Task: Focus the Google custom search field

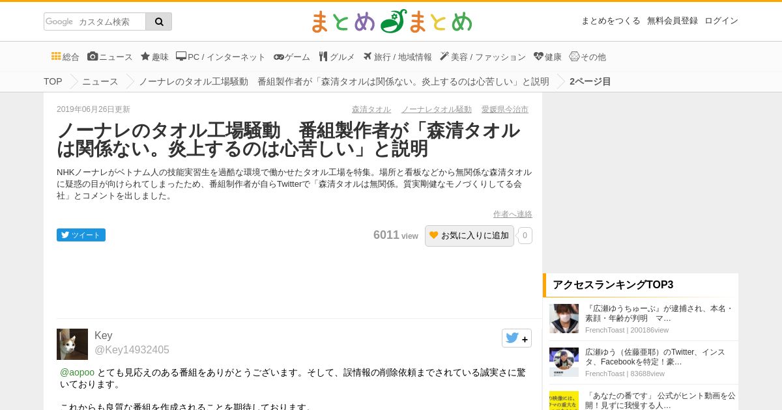Action: pyautogui.click(x=95, y=21)
